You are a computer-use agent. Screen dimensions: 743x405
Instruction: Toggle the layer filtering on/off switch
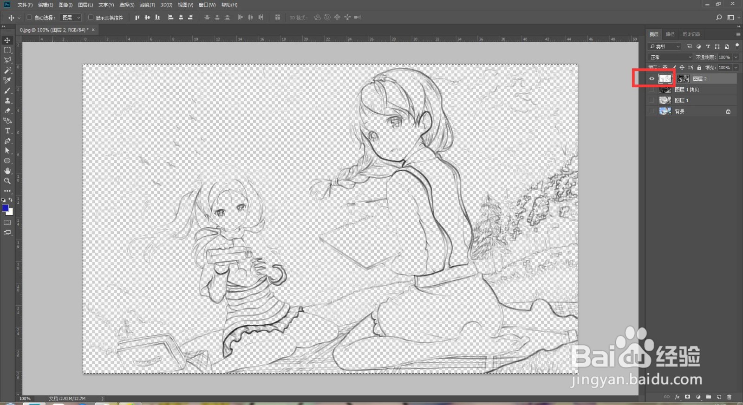click(737, 45)
